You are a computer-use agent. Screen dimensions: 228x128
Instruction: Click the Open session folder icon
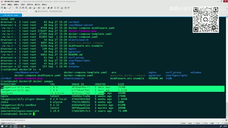tap(5, 8)
